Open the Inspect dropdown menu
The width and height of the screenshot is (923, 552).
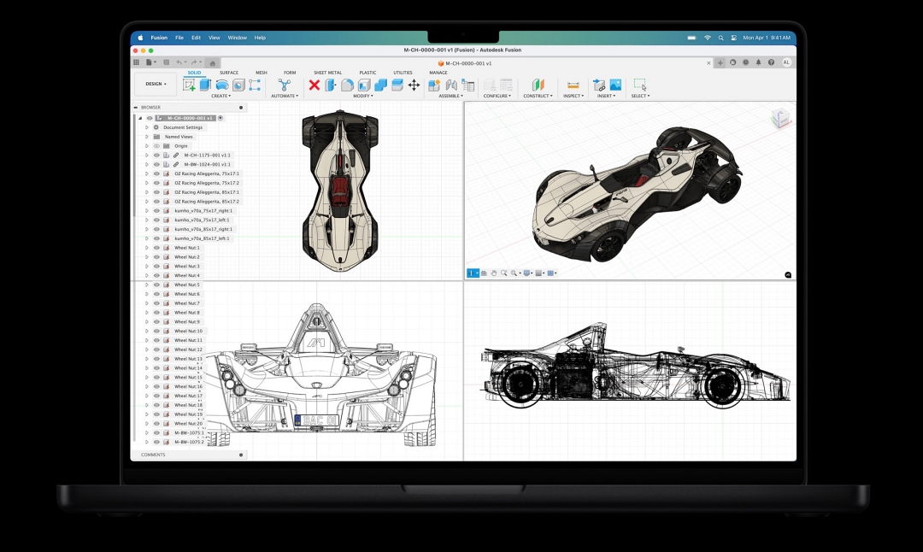tap(573, 96)
